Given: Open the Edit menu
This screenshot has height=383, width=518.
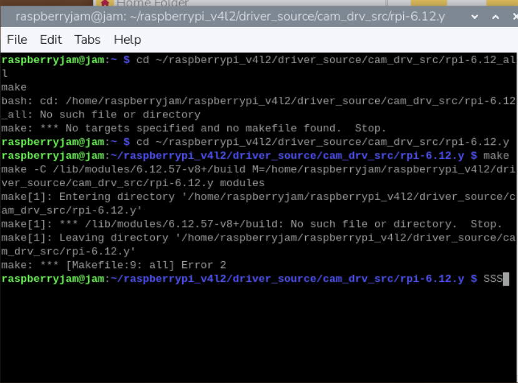Looking at the screenshot, I should pos(51,40).
